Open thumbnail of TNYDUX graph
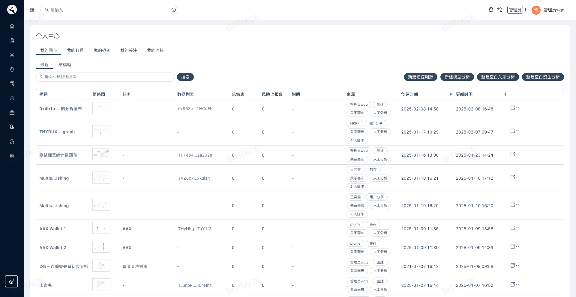Screen dimensions: 576x297 (101, 131)
